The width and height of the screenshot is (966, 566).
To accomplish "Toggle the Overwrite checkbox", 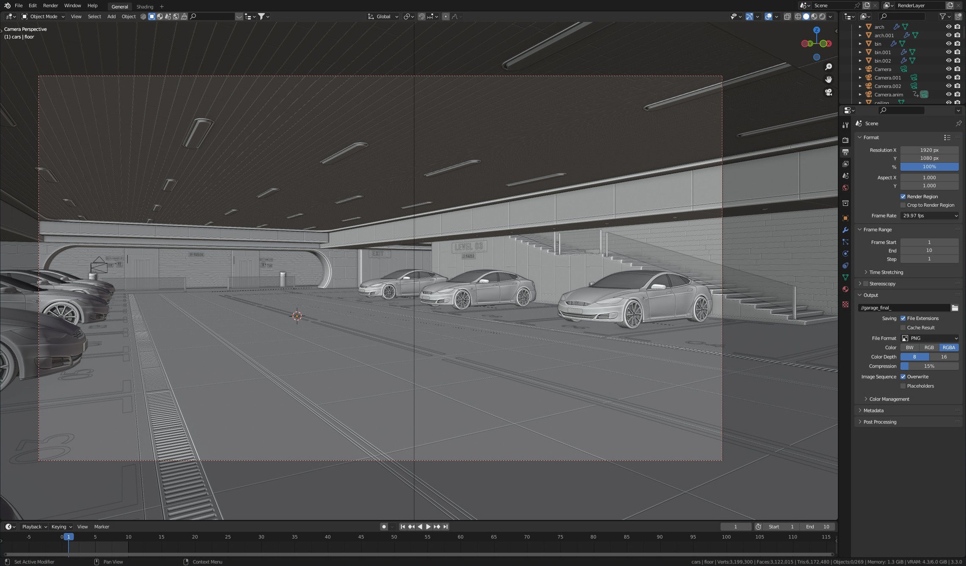I will coord(903,377).
